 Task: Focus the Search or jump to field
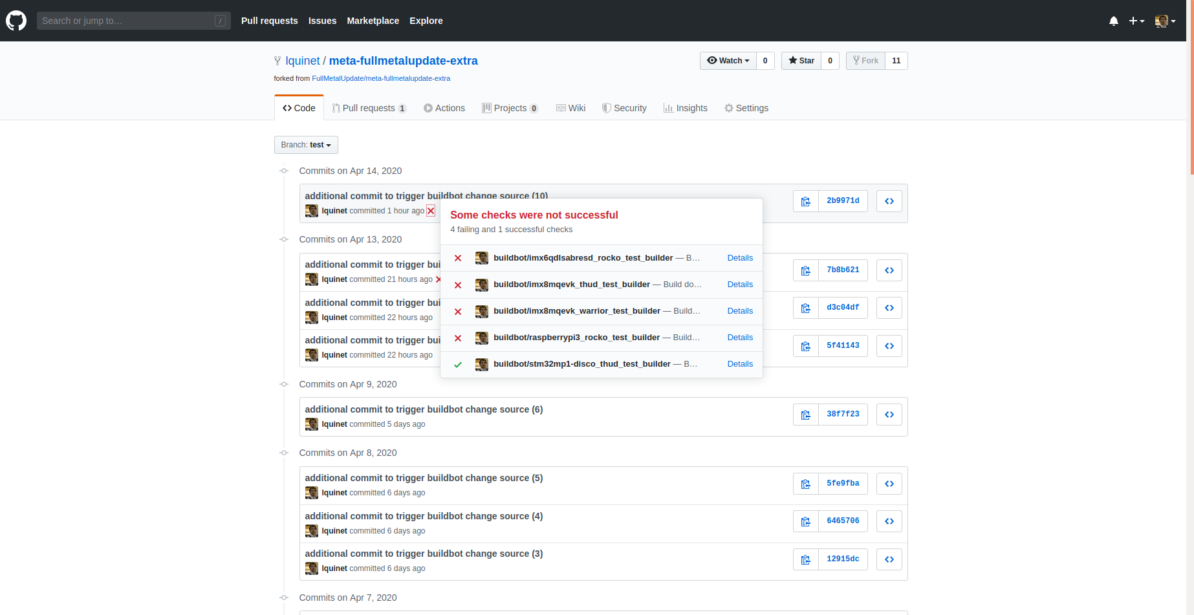pyautogui.click(x=133, y=21)
